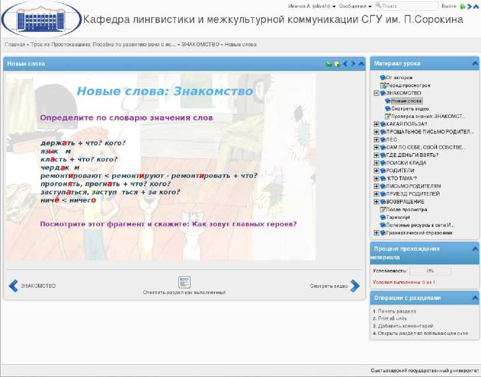The width and height of the screenshot is (481, 377).
Task: Open the Сообщения dropdown menu
Action: tap(355, 6)
